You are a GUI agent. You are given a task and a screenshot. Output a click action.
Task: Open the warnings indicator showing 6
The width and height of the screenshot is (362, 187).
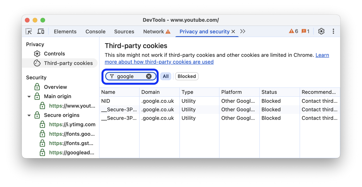[x=293, y=31]
